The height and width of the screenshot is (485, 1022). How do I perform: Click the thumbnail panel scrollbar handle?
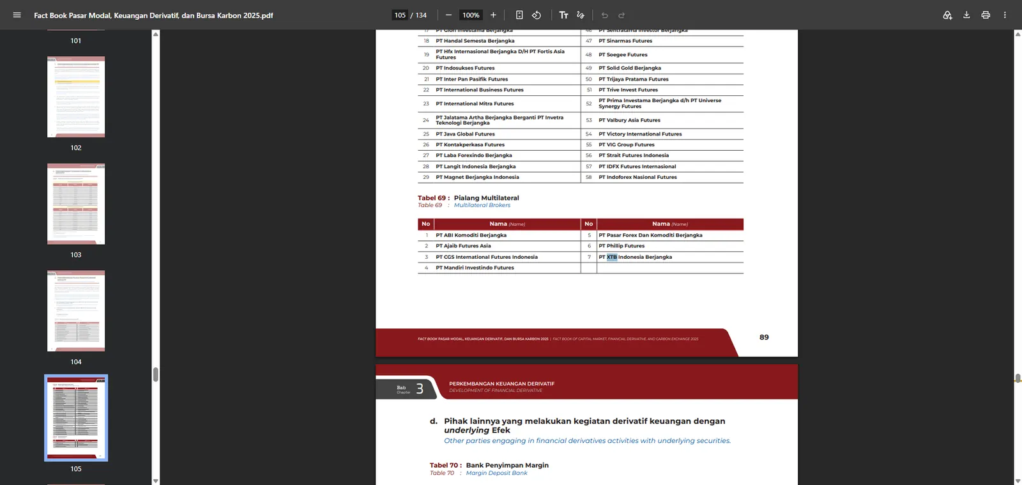155,374
